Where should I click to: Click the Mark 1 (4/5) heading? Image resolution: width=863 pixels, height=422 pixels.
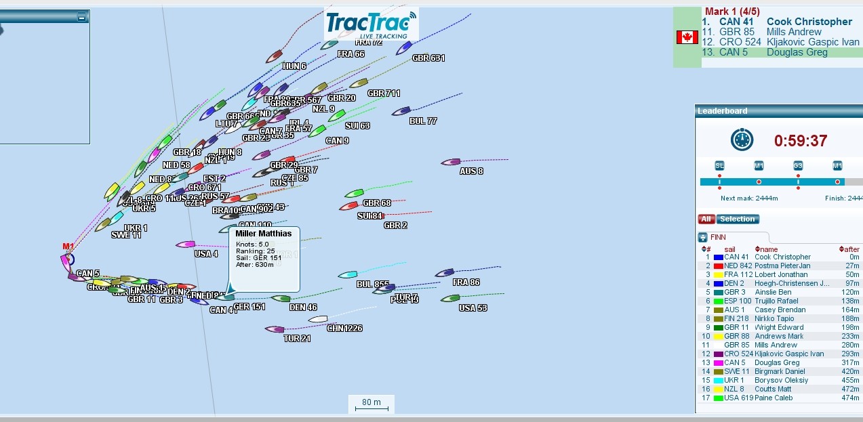point(732,12)
